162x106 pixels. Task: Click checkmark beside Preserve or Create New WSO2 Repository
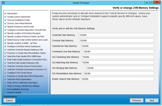[x=5, y=76]
